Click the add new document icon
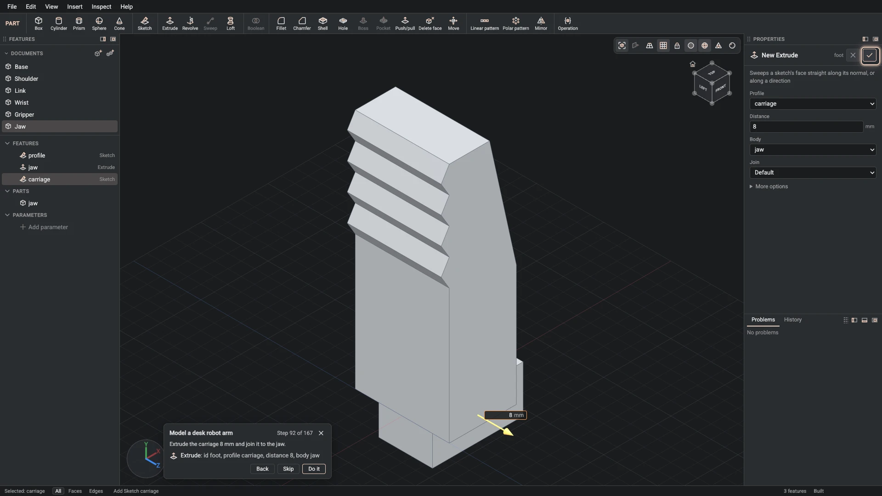 tap(98, 53)
